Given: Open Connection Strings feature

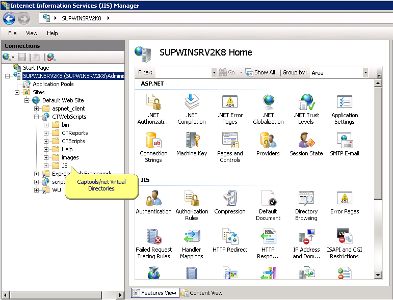Looking at the screenshot, I should tap(153, 147).
